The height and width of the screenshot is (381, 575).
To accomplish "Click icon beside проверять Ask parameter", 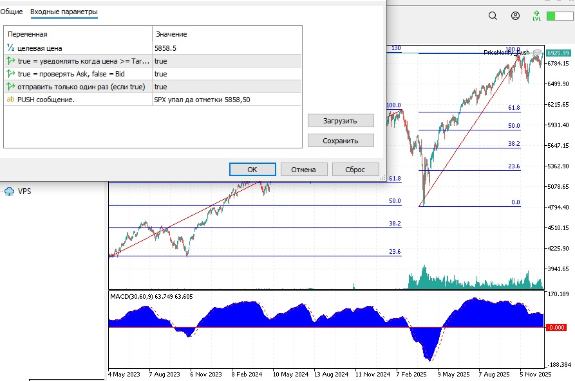I will tap(11, 73).
